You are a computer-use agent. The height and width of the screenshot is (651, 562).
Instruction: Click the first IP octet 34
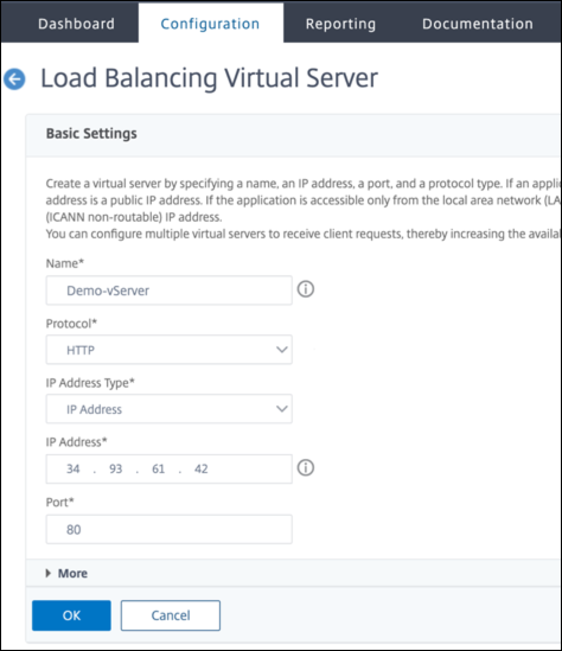pos(73,469)
